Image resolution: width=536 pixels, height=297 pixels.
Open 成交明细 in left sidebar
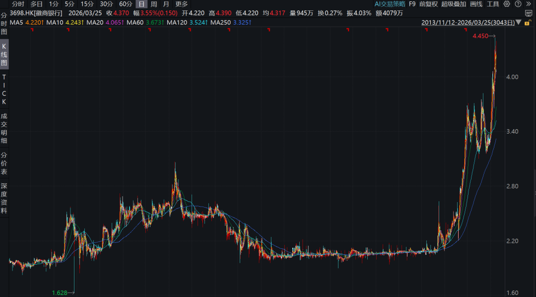(x=4, y=128)
